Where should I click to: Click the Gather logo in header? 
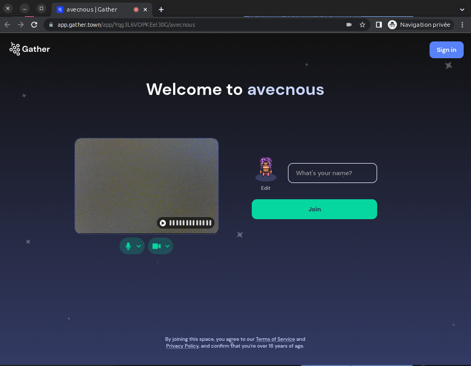(29, 49)
